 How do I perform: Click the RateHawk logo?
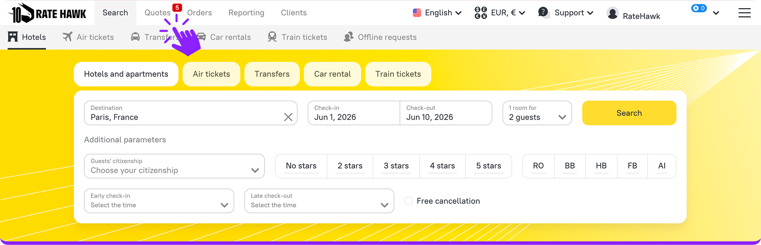(x=47, y=13)
